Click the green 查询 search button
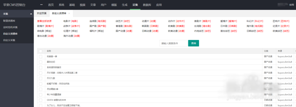296x107 pixels. coord(194,43)
